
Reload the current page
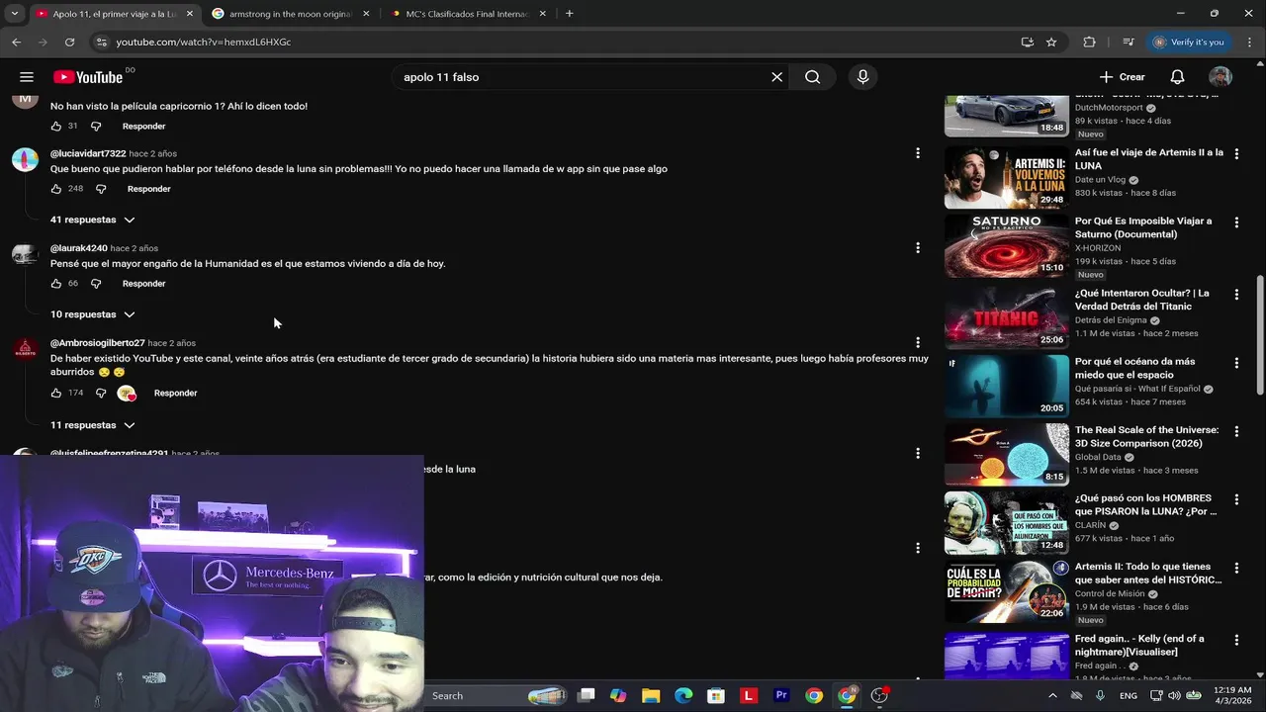coord(69,42)
